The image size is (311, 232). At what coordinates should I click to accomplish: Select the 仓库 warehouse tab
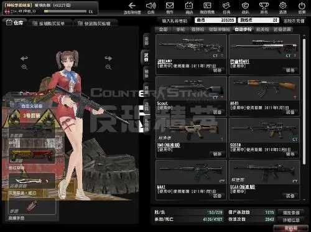click(14, 22)
